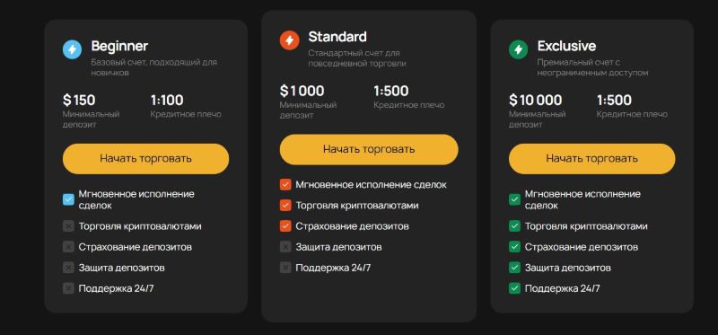Toggle Beginner's blue 'Мгновенное исполнение сделок' checkbox
The image size is (718, 335).
pyautogui.click(x=68, y=199)
